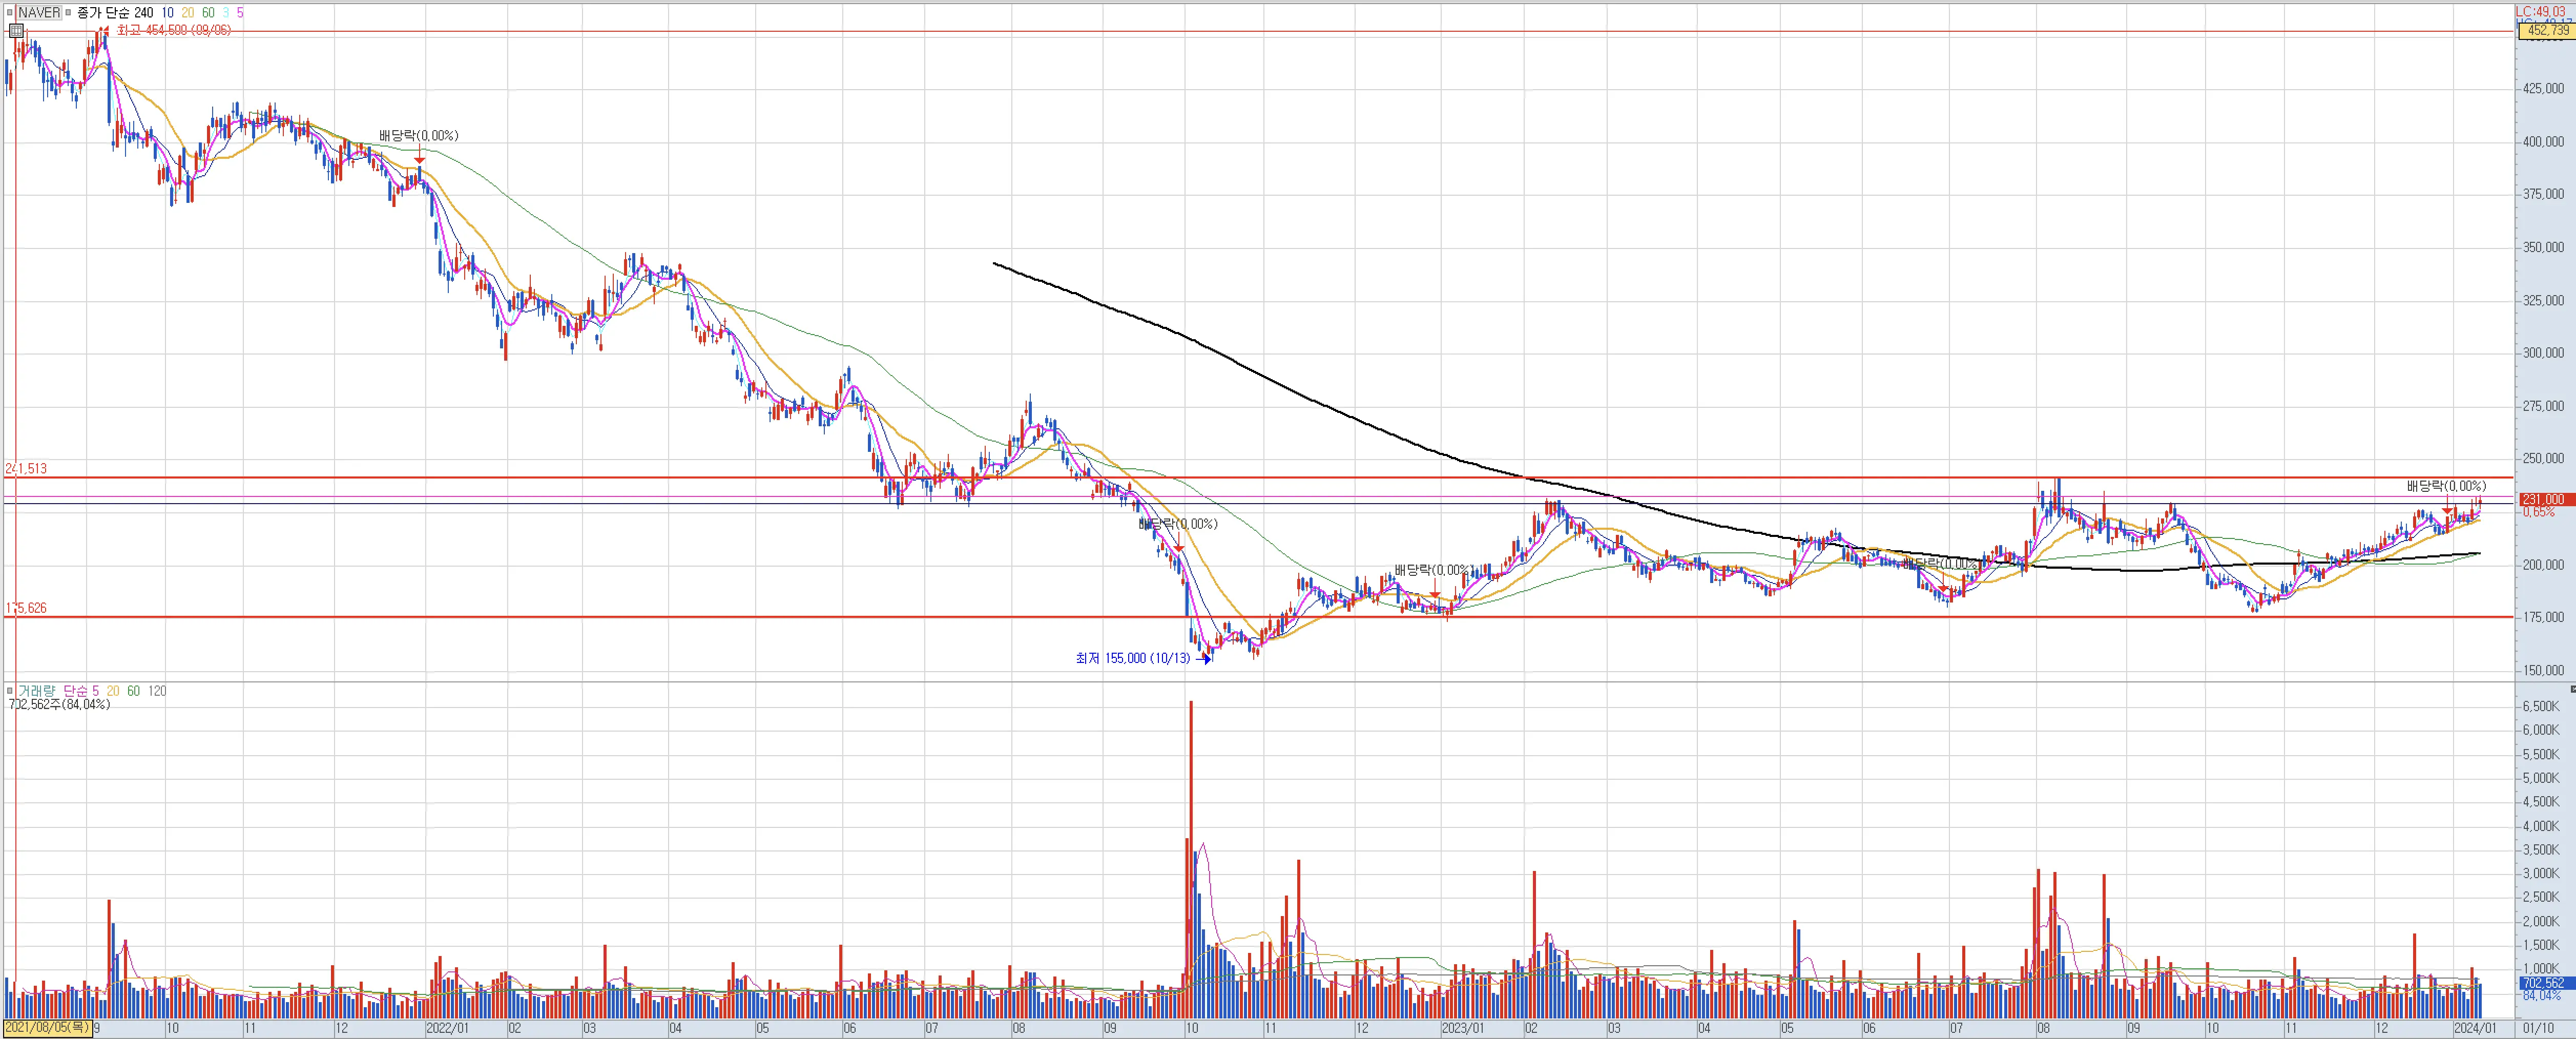Image resolution: width=2576 pixels, height=1039 pixels.
Task: Click the magenta 5 price moving average label
Action: tap(240, 13)
